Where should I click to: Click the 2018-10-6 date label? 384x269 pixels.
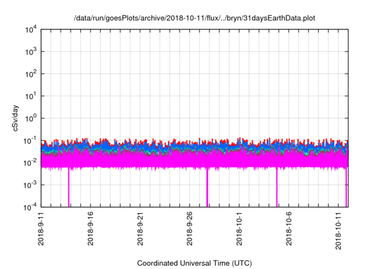[289, 229]
